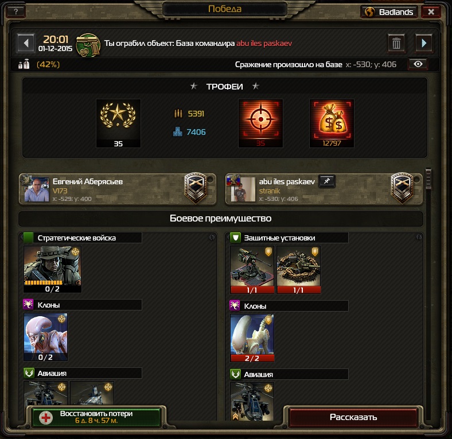
Task: Toggle the eye icon next to battle coordinates
Action: (x=418, y=64)
